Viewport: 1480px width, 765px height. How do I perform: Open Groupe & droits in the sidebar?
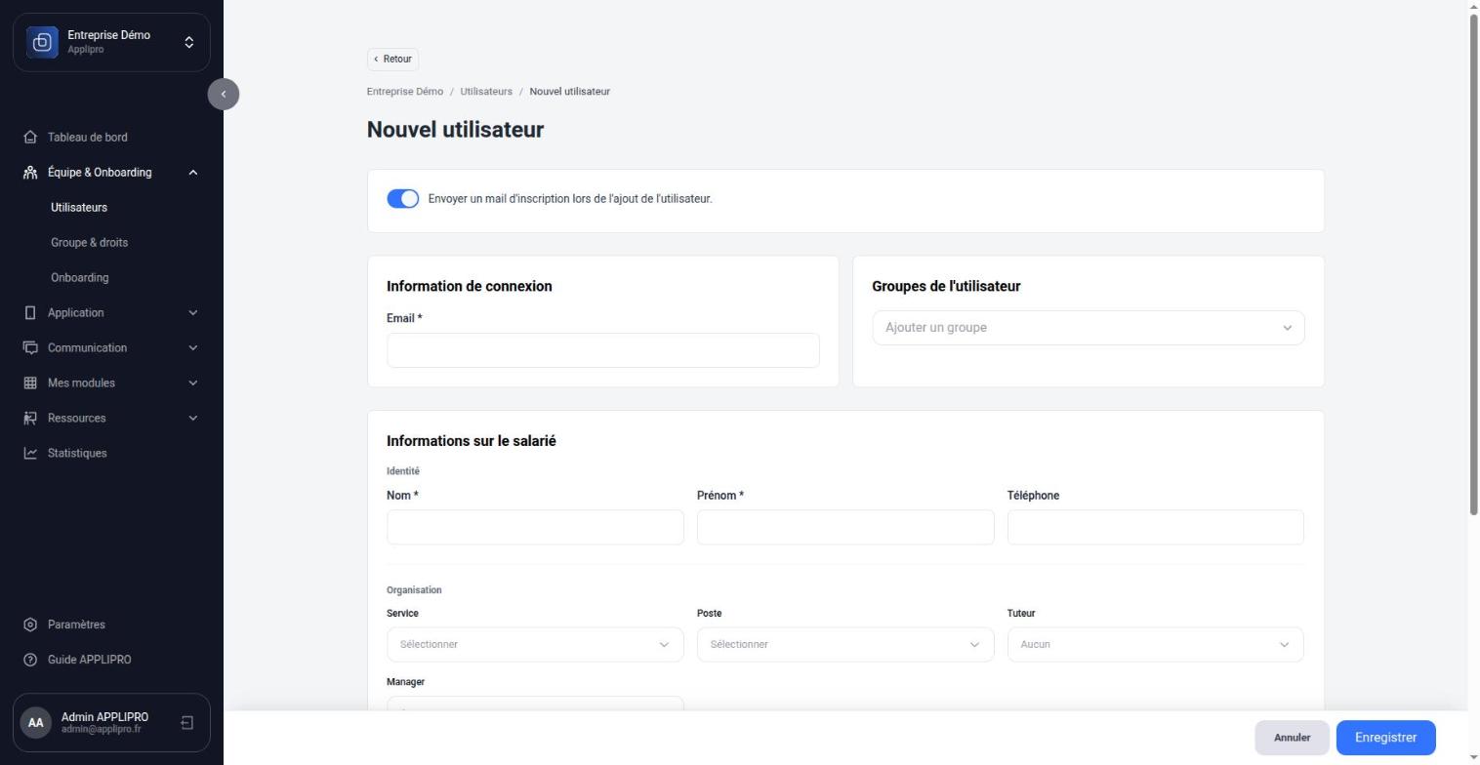(89, 243)
